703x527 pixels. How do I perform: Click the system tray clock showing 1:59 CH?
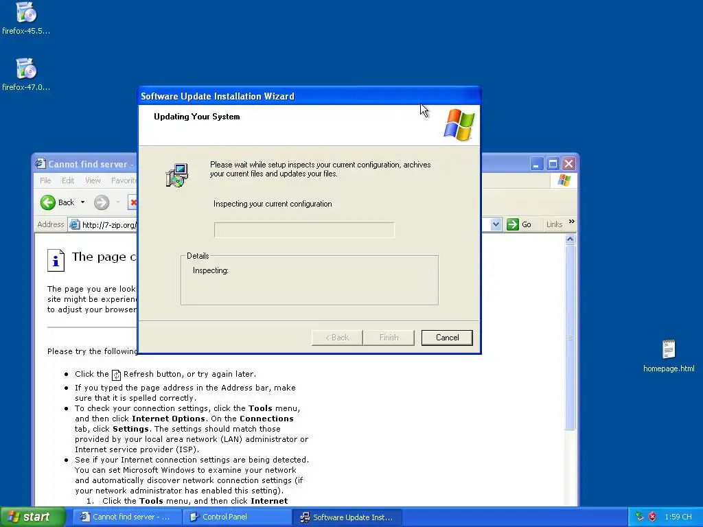(x=678, y=517)
